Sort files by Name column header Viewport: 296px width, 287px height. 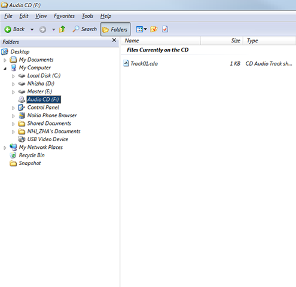coord(160,41)
